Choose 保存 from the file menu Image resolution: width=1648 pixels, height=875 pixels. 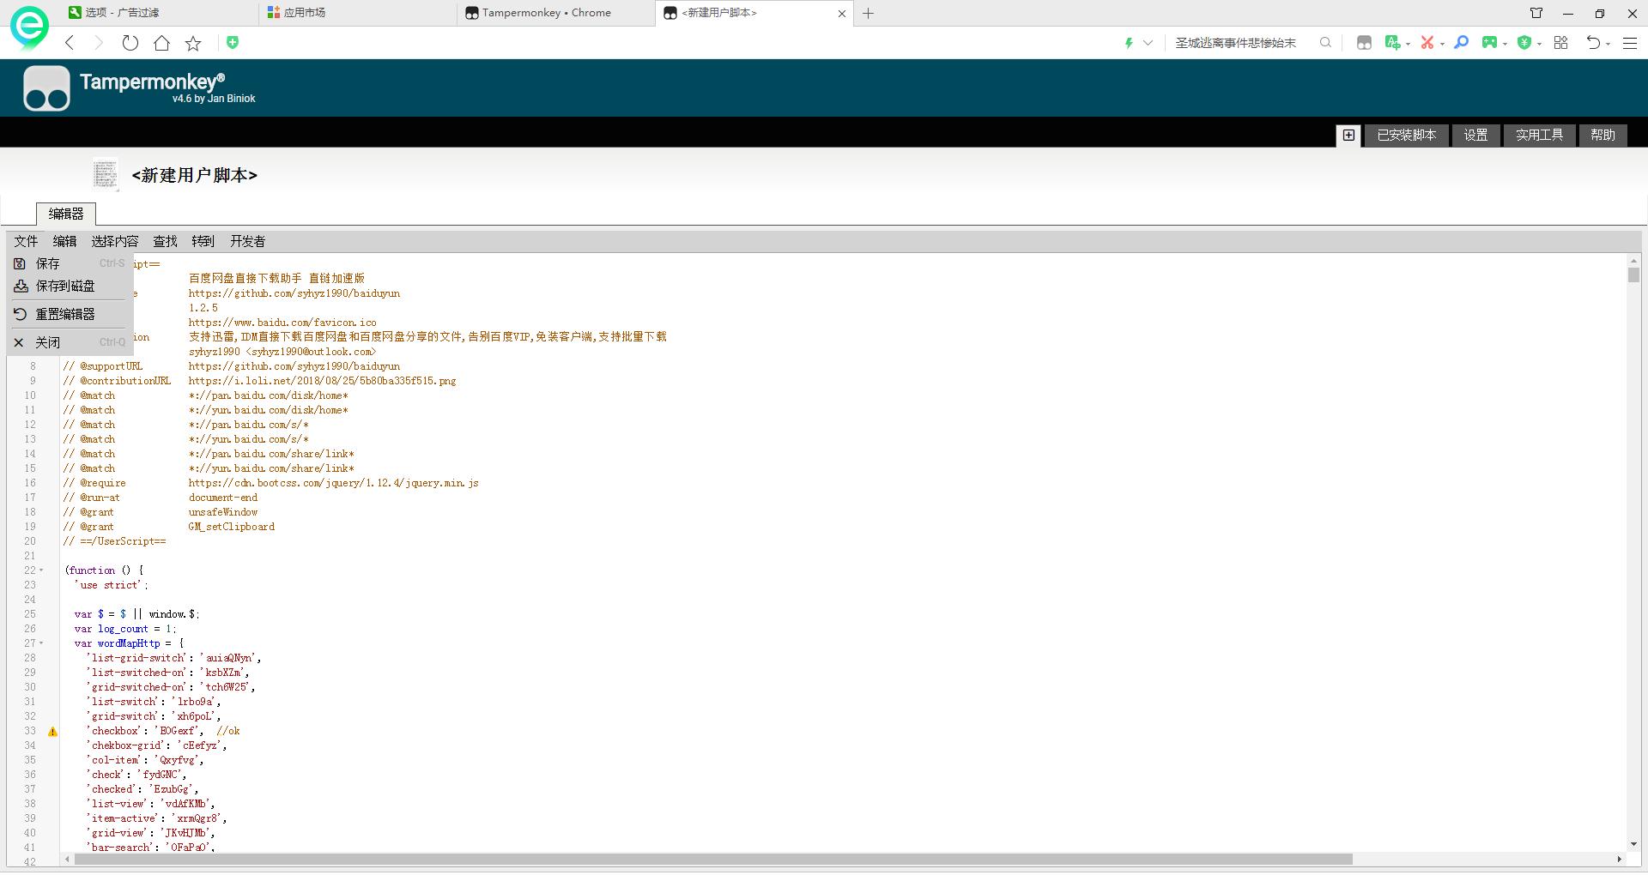click(70, 264)
